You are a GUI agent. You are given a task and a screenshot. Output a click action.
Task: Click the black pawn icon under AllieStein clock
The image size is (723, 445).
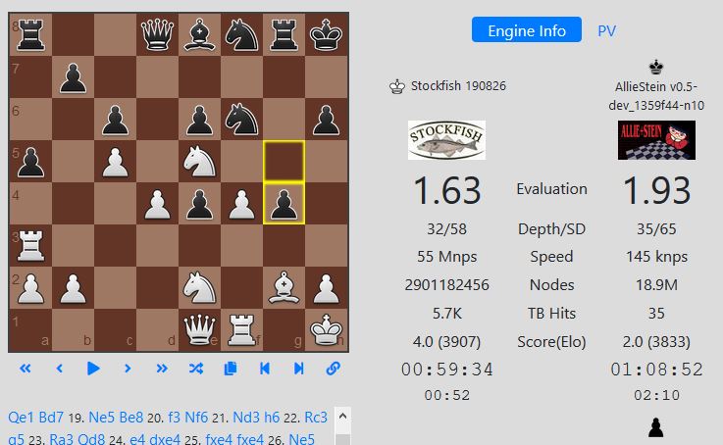[x=655, y=427]
